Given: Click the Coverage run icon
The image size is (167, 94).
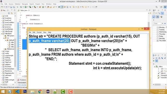Looking at the screenshot, I should [30, 7].
